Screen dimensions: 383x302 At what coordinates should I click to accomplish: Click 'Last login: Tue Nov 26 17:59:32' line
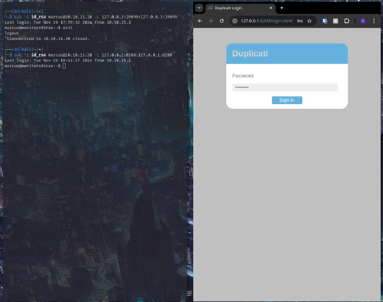68,22
